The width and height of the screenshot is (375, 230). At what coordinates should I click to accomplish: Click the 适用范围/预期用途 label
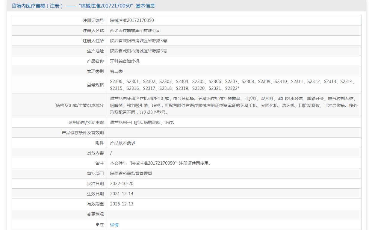coord(86,122)
